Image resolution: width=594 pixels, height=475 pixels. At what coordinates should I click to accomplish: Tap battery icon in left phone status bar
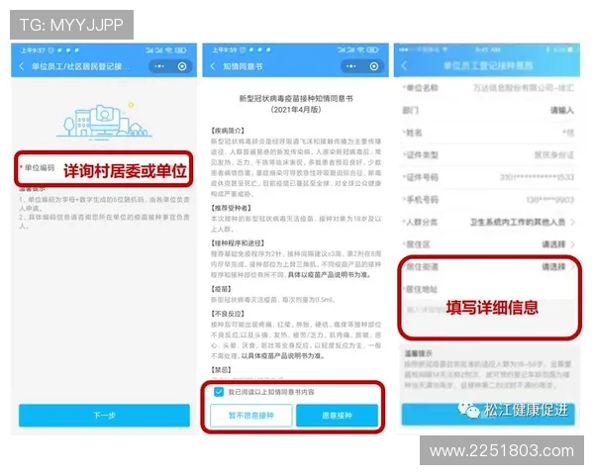click(x=181, y=50)
